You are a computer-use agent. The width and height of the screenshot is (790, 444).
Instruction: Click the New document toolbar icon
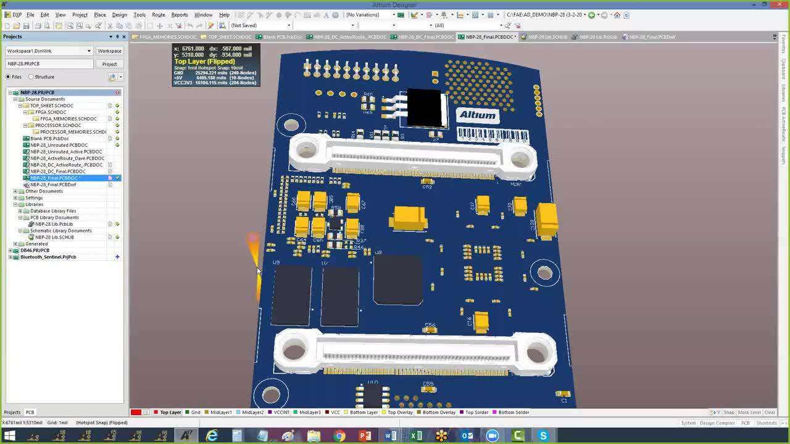tap(7, 26)
